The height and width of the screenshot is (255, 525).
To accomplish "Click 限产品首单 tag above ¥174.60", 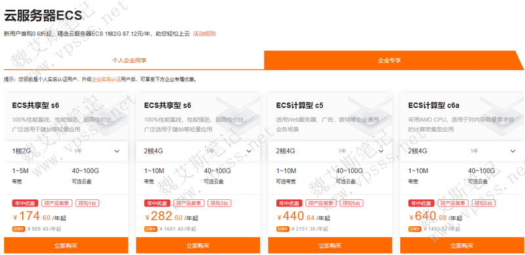I will [57, 203].
